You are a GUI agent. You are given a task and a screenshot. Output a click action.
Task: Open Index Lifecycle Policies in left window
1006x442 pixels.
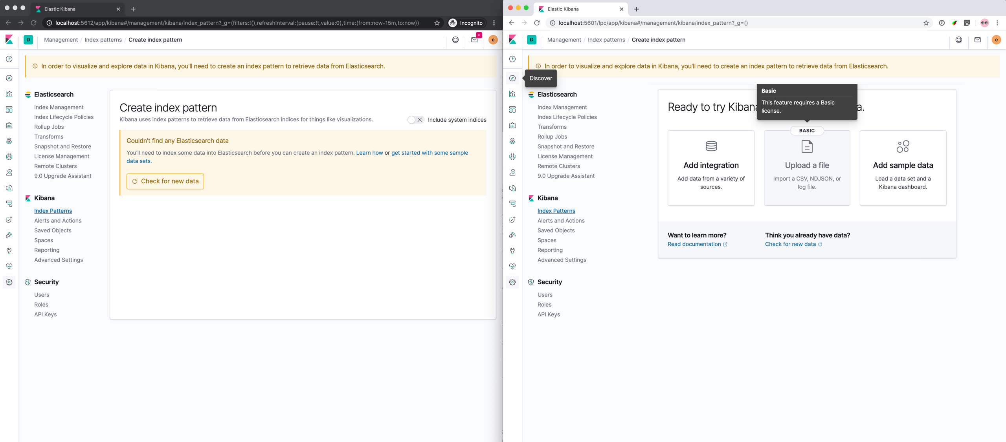click(64, 117)
